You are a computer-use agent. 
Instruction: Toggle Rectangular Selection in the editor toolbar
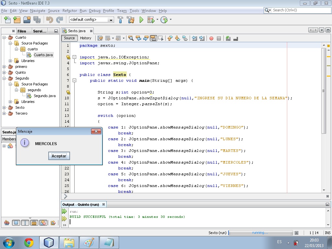click(161, 38)
